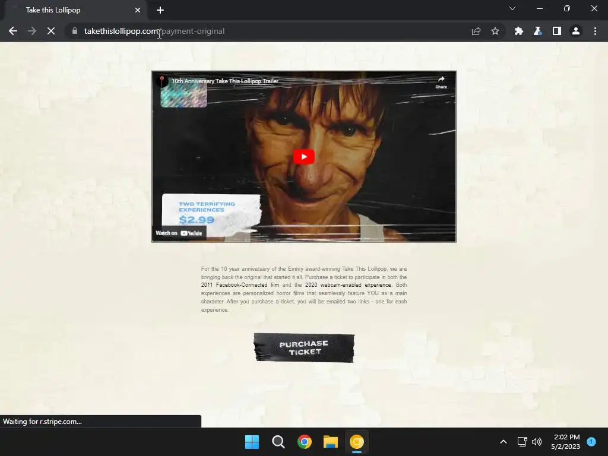Minimize the Chrome window
Viewport: 608px width, 456px height.
tap(539, 8)
